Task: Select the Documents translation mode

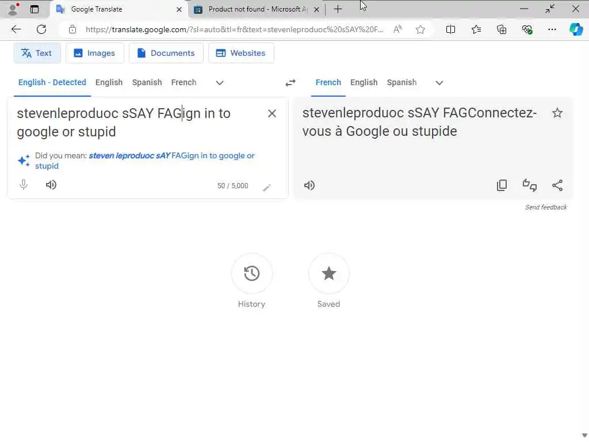Action: (x=166, y=53)
